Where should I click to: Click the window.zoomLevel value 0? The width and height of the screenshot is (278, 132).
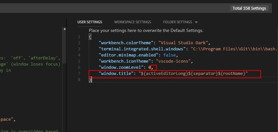[149, 67]
